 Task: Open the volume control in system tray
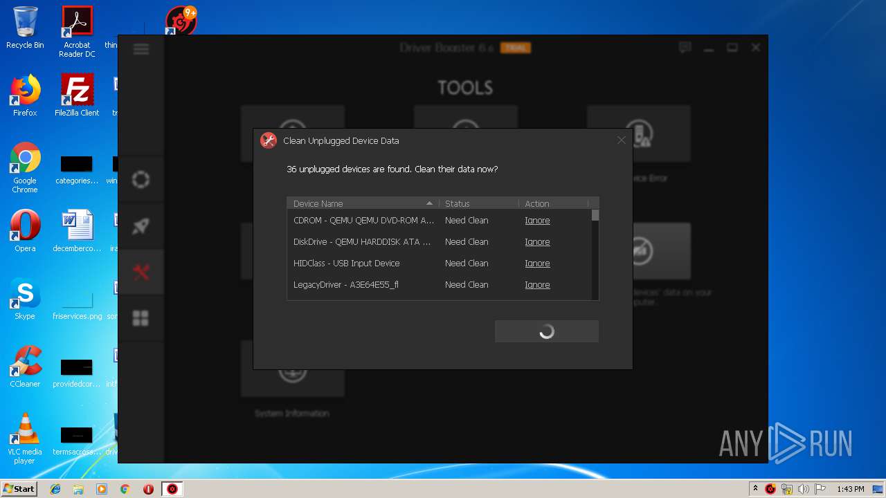tap(804, 489)
